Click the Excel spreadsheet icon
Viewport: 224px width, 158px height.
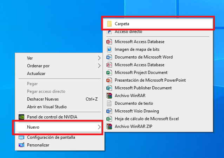pos(109,119)
